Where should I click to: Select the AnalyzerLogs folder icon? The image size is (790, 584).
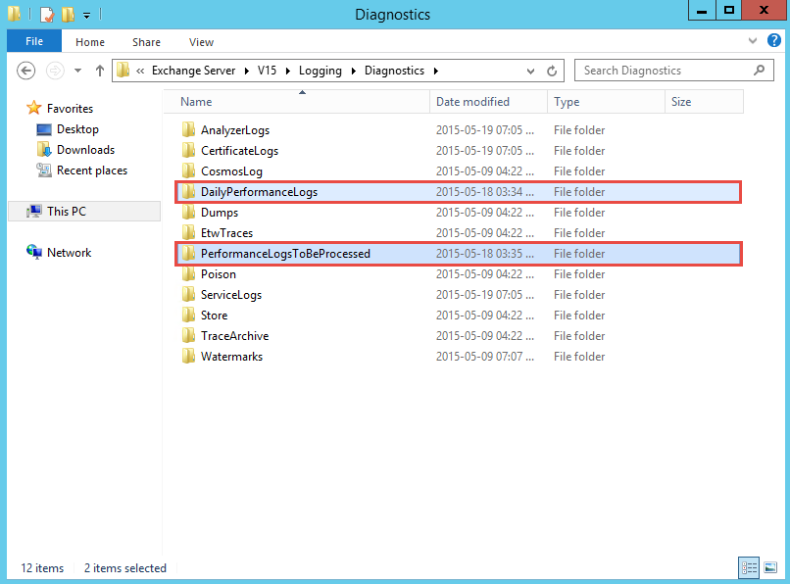[x=188, y=129]
